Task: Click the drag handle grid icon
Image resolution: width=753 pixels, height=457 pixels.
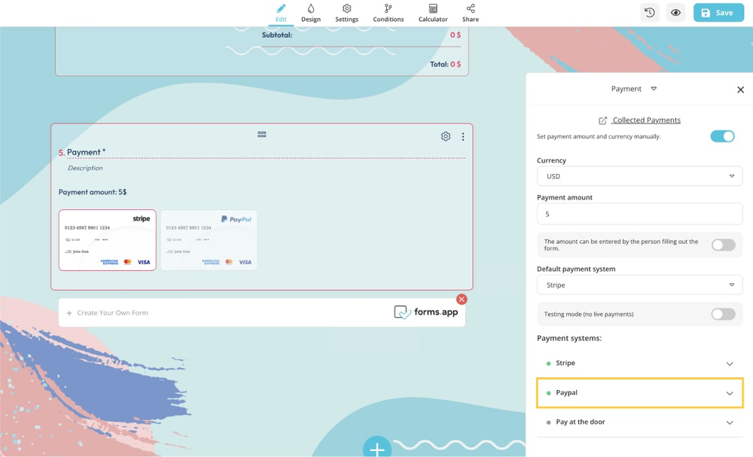Action: click(x=262, y=134)
